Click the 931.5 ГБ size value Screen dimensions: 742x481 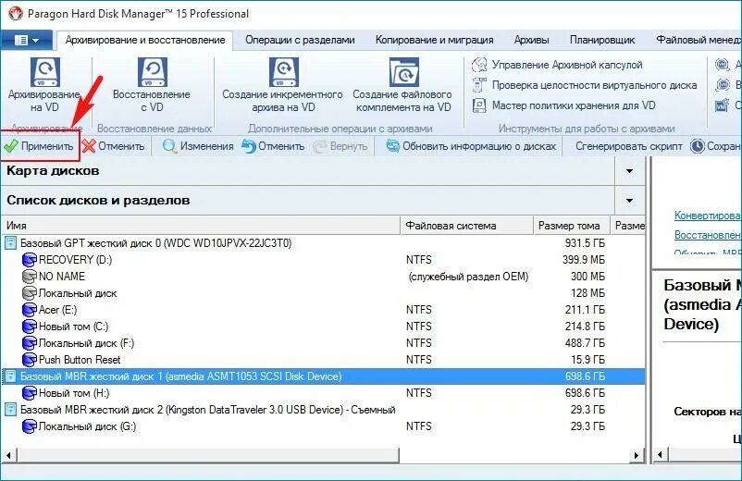click(x=585, y=243)
